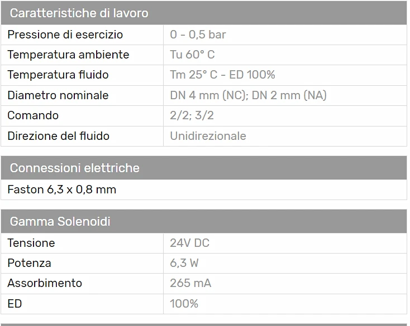Click the Unidirezionale value
Viewport: 410px width, 326px height.
point(208,136)
